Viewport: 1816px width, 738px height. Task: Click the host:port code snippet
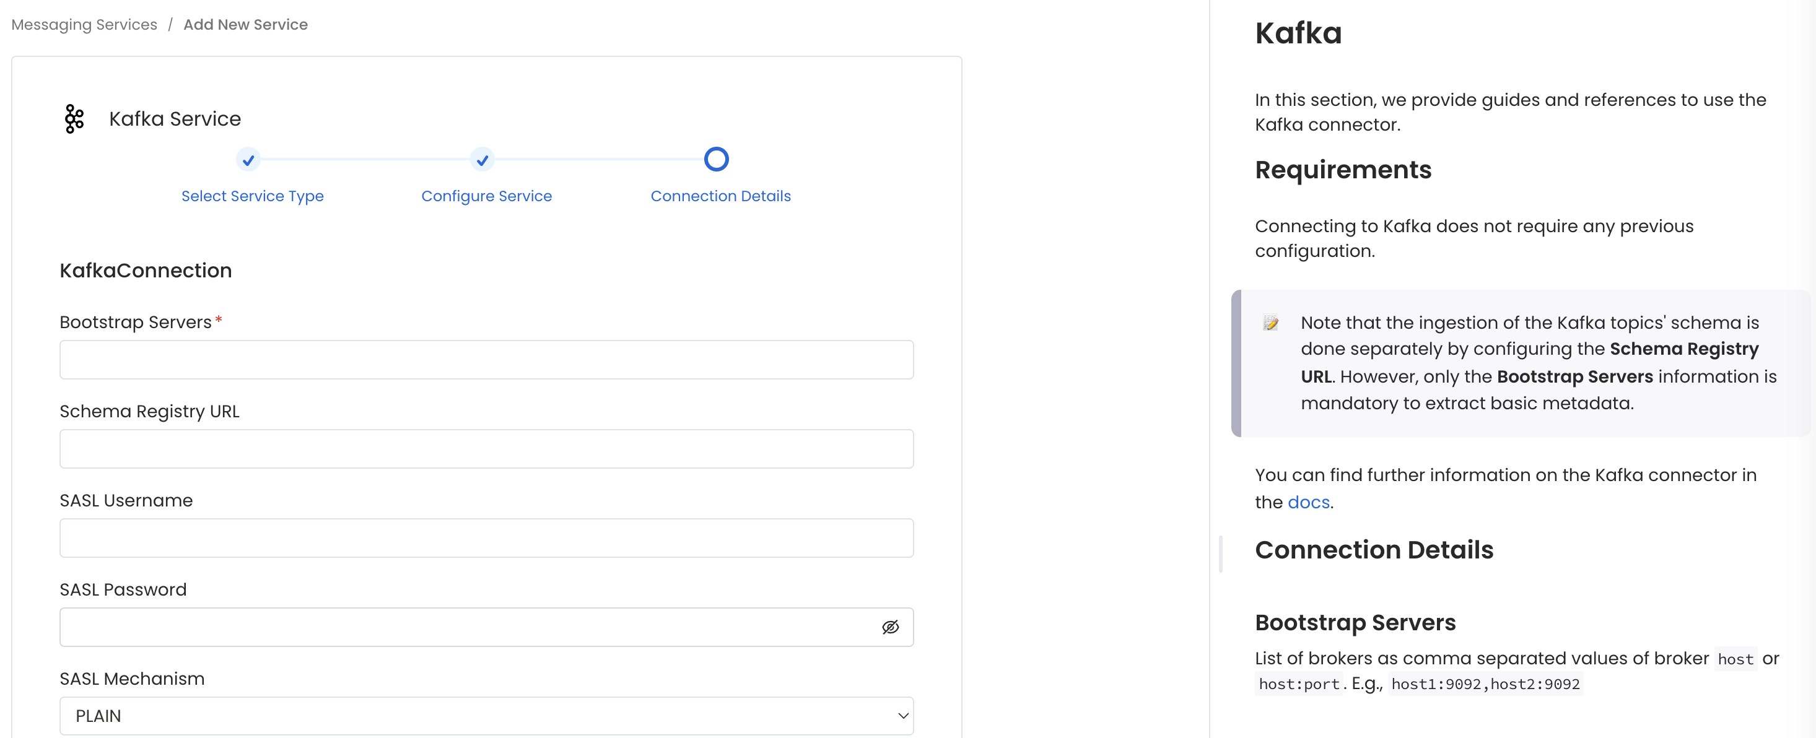pos(1299,684)
